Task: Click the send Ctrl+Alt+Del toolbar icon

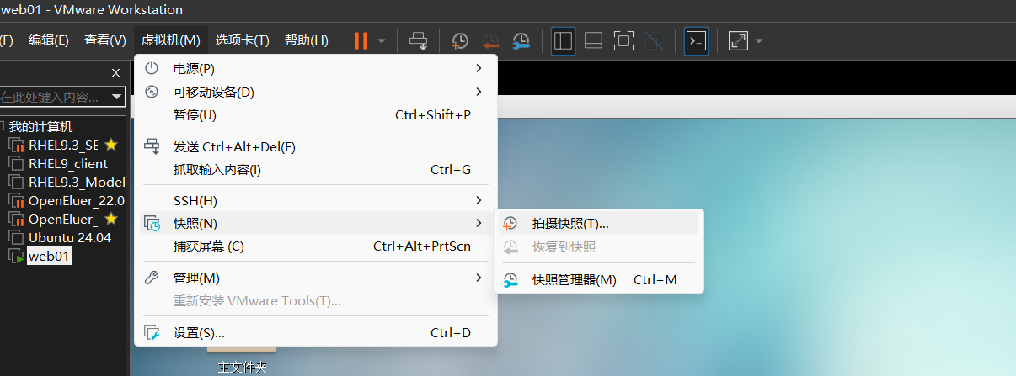Action: (418, 40)
